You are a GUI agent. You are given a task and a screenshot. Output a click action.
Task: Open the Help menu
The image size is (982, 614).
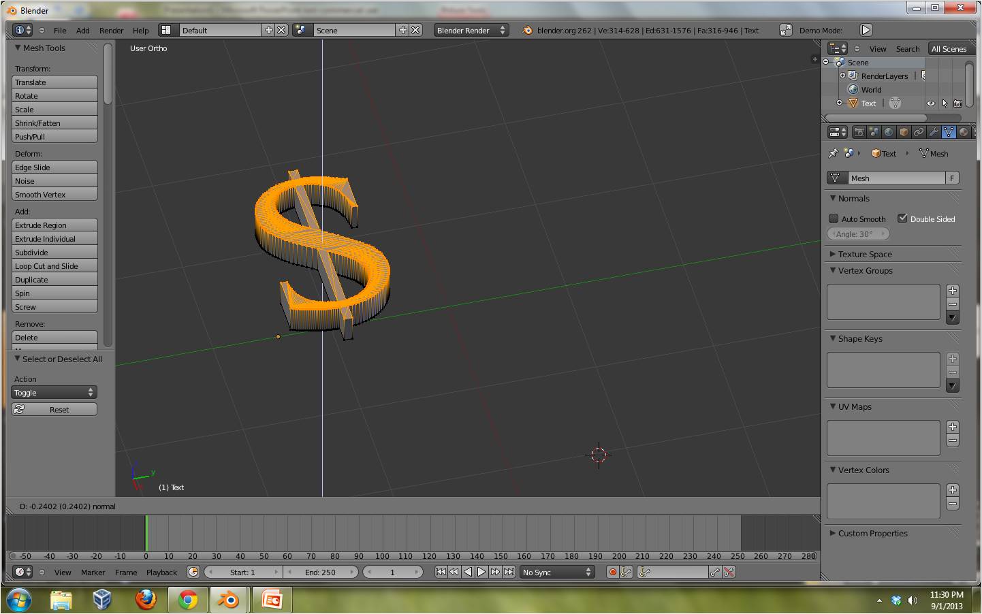(141, 30)
